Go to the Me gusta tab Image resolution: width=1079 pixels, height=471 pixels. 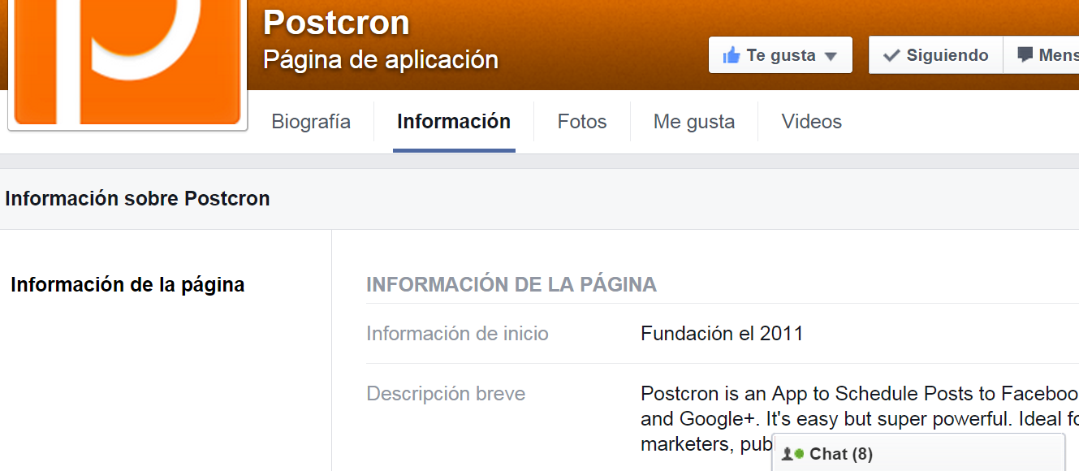693,122
